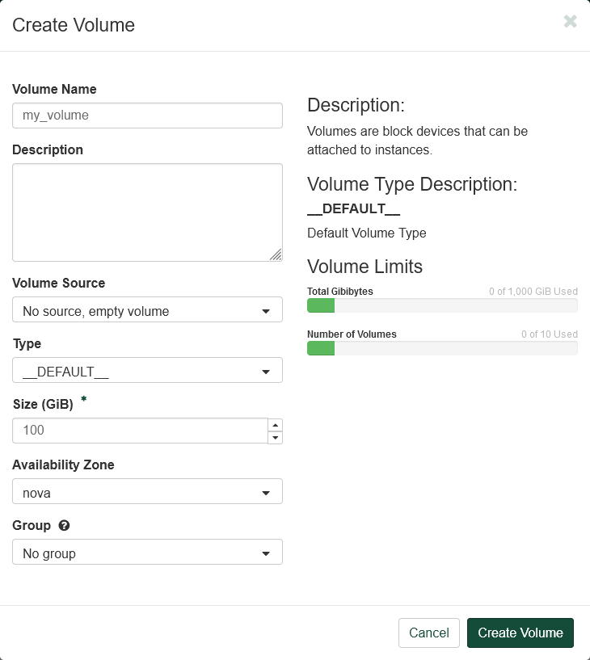
Task: Click the Size (GiB) label text
Action: (43, 405)
